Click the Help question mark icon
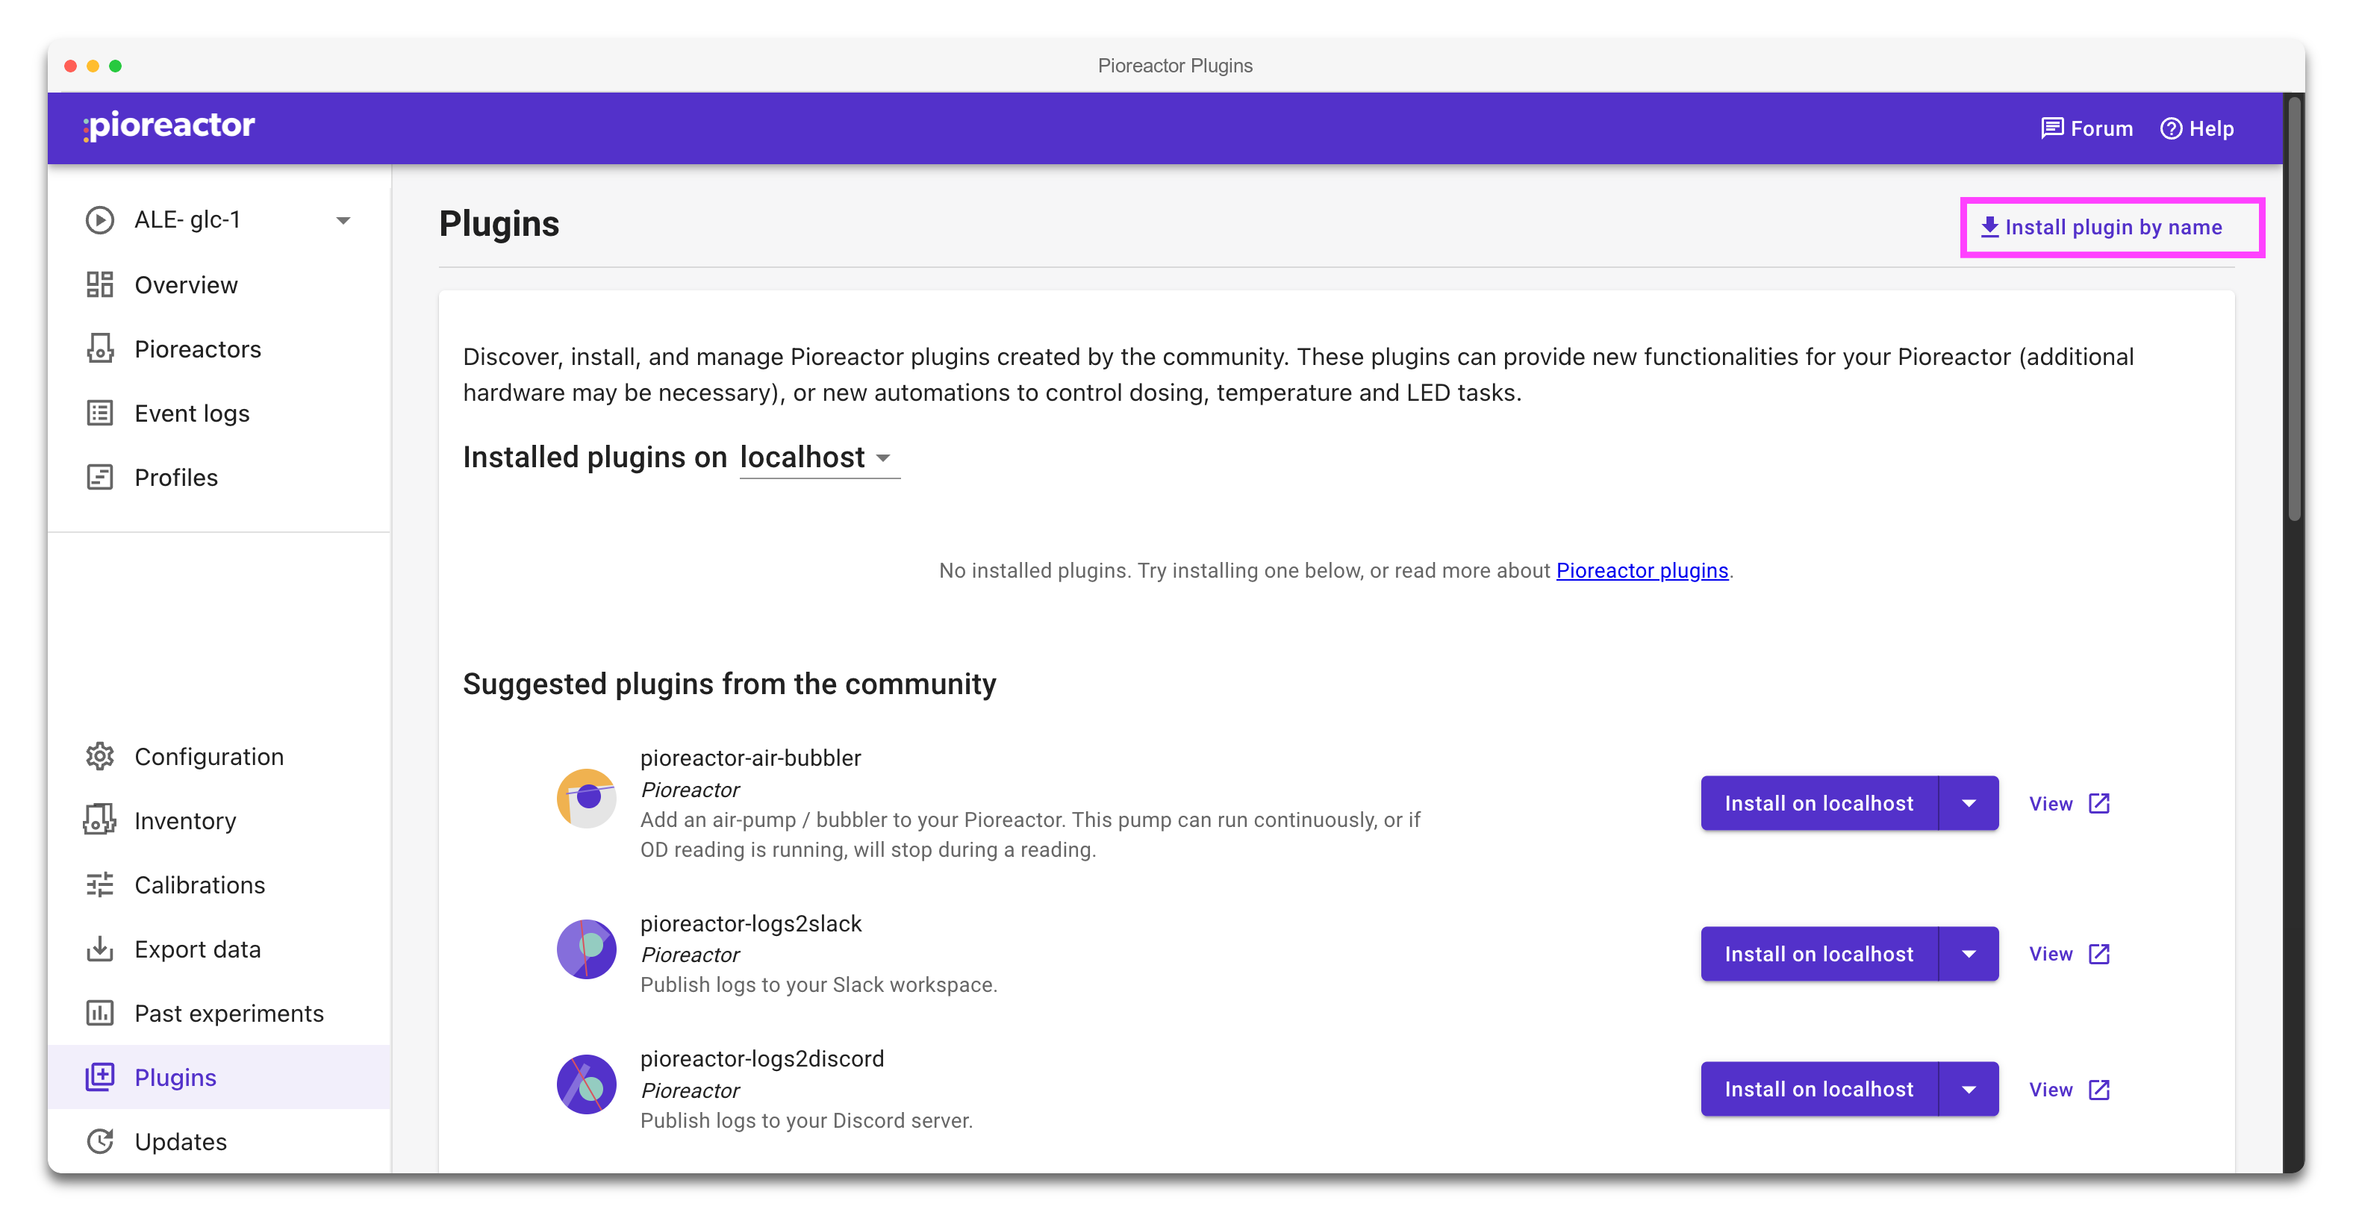The height and width of the screenshot is (1230, 2353). pyautogui.click(x=2170, y=129)
